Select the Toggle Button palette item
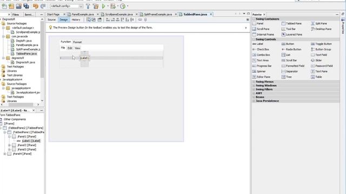The width and height of the screenshot is (346, 194). pos(321,44)
